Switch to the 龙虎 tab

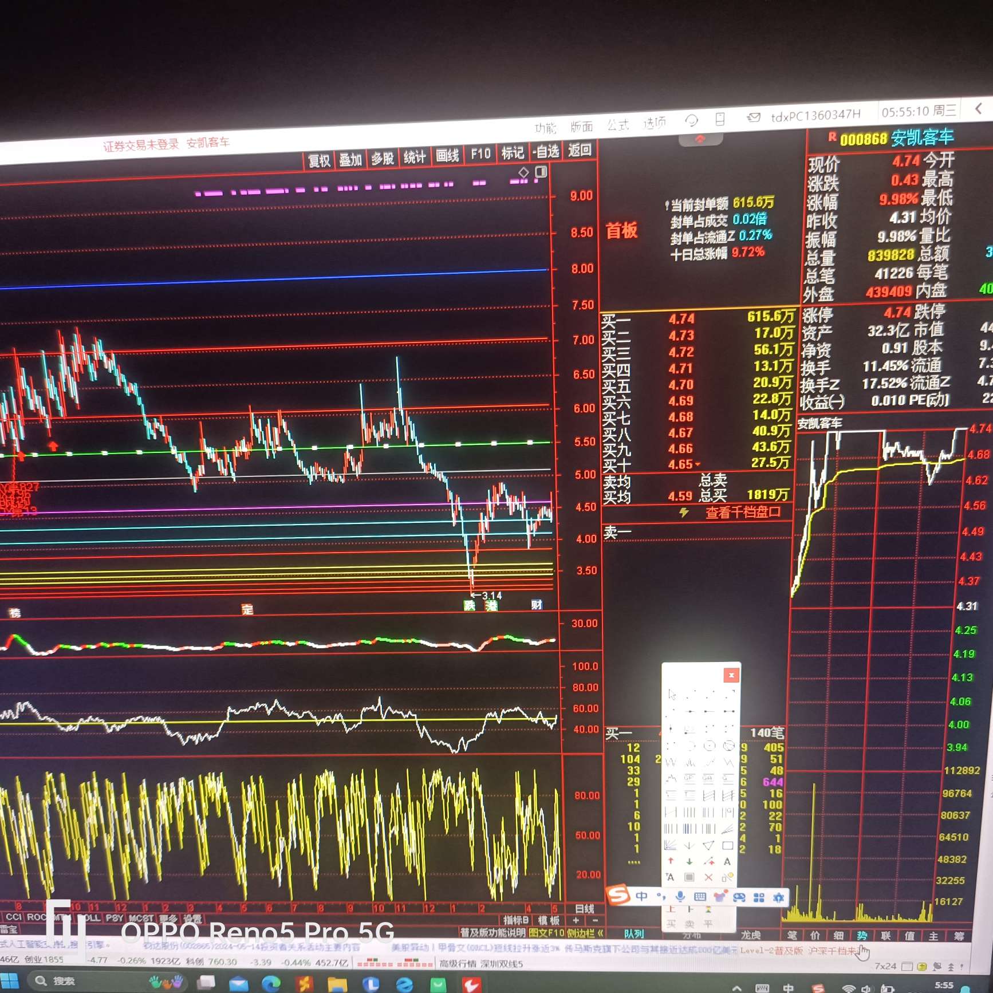coord(751,935)
